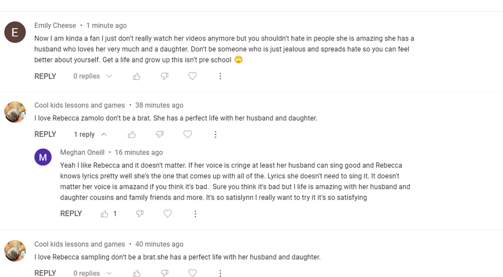Dislike the 38 minutes ago comment

[x=160, y=134]
